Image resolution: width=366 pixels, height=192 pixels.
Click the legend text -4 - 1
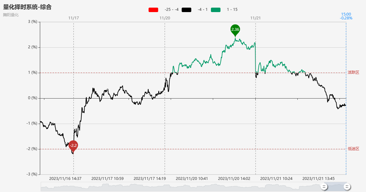(203, 10)
